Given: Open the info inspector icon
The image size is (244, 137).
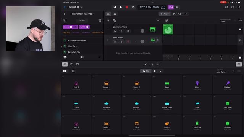Looking at the screenshot, I should pyautogui.click(x=71, y=64).
